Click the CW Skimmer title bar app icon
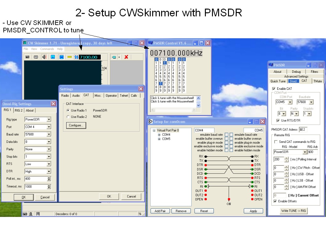This screenshot has width=326, height=245. tap(25, 43)
